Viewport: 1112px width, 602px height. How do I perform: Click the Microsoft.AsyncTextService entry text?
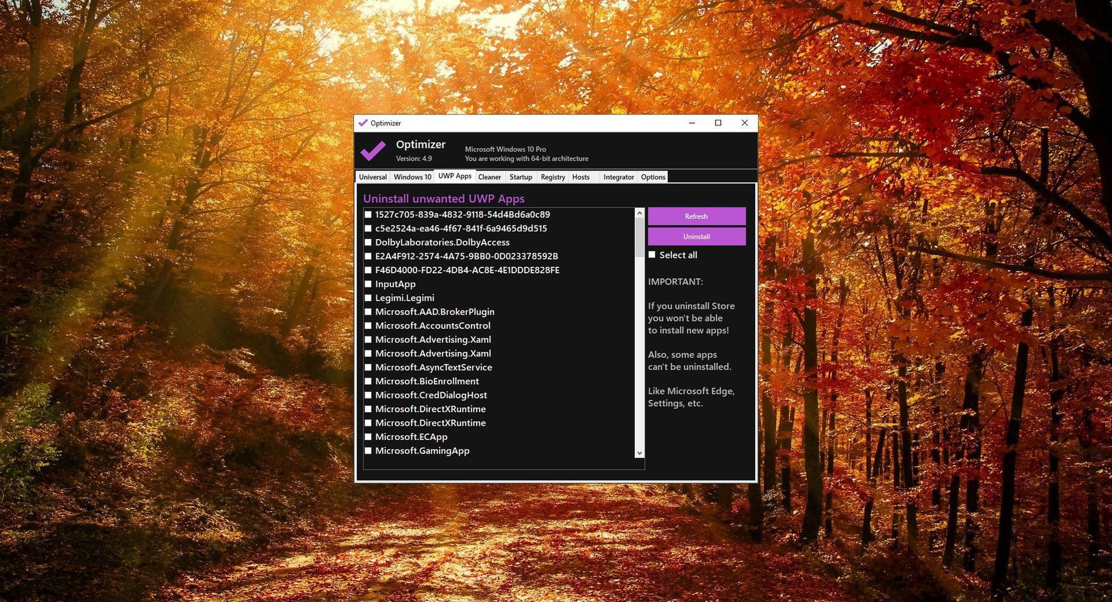pos(434,368)
